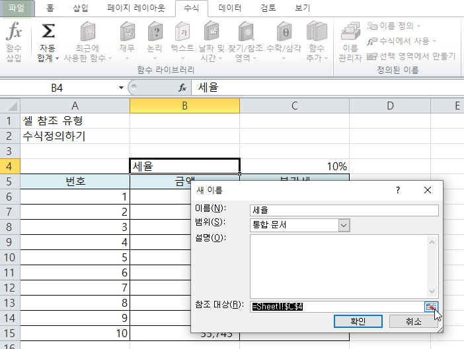The height and width of the screenshot is (349, 464).
Task: Click the 확인 button
Action: [x=358, y=321]
